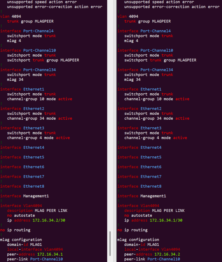The height and width of the screenshot is (262, 222).
Task: Click 'interface Ethernet2' in left pane
Action: click(22, 109)
